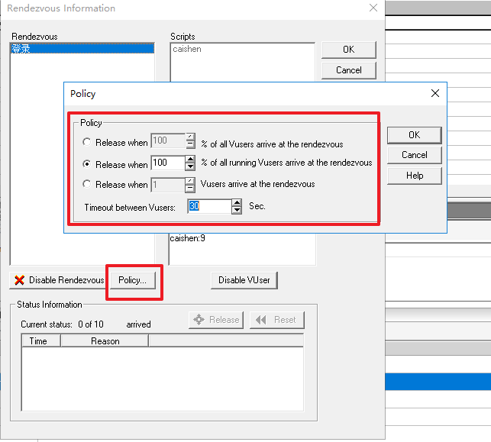Click the Time column header
This screenshot has height=442, width=491.
coord(41,341)
